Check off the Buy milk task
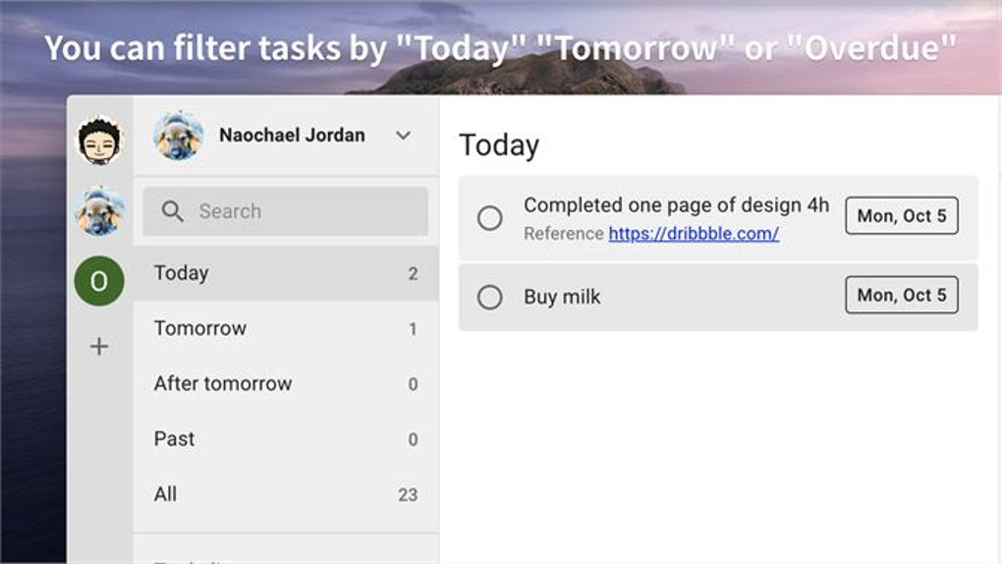Screen dimensions: 1002x564 489,297
